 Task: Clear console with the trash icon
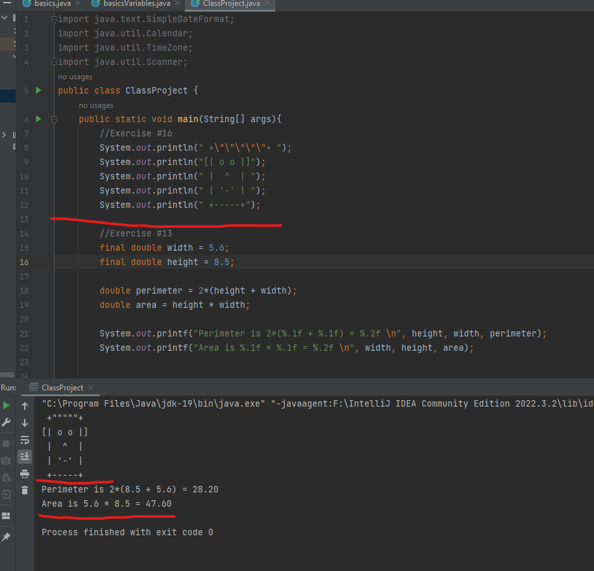[25, 490]
